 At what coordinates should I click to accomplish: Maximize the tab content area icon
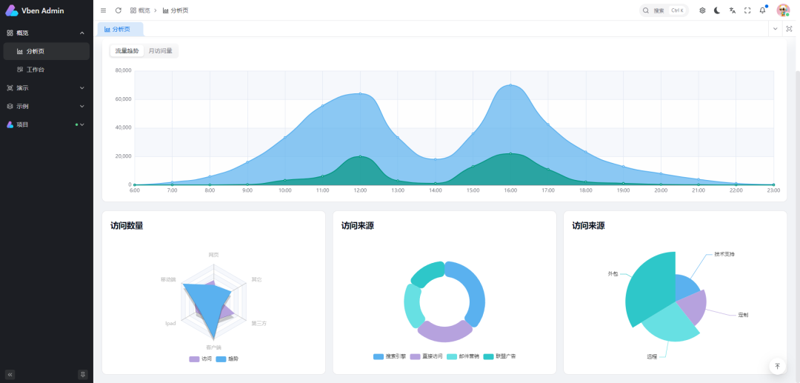[789, 29]
